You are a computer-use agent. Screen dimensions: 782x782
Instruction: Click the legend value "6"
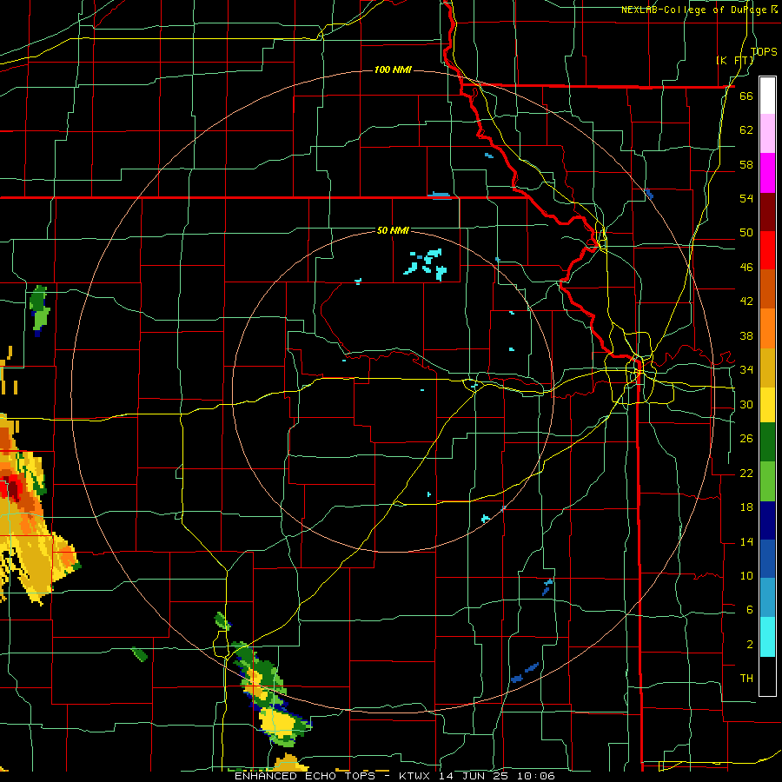click(x=749, y=609)
